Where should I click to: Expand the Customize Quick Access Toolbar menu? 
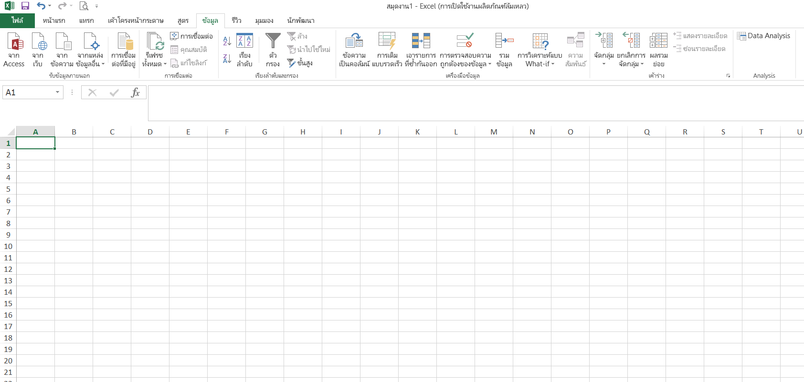click(x=96, y=6)
